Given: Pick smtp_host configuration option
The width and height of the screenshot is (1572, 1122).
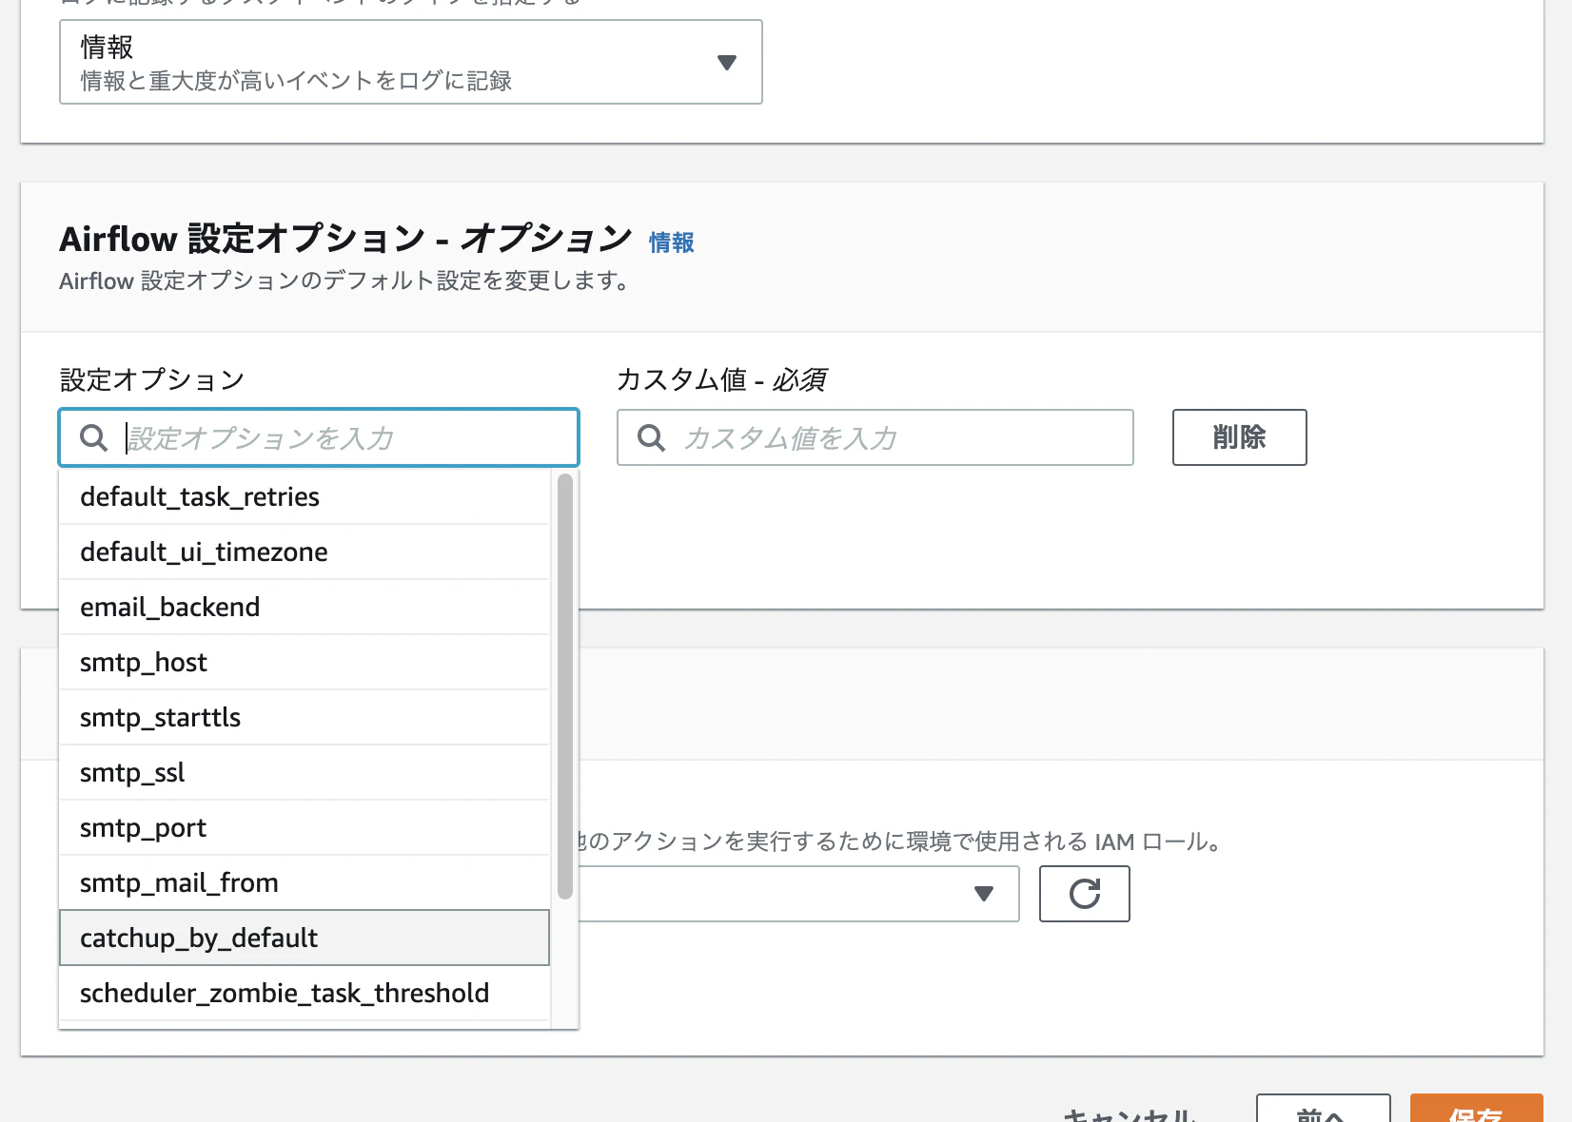Looking at the screenshot, I should [x=305, y=663].
